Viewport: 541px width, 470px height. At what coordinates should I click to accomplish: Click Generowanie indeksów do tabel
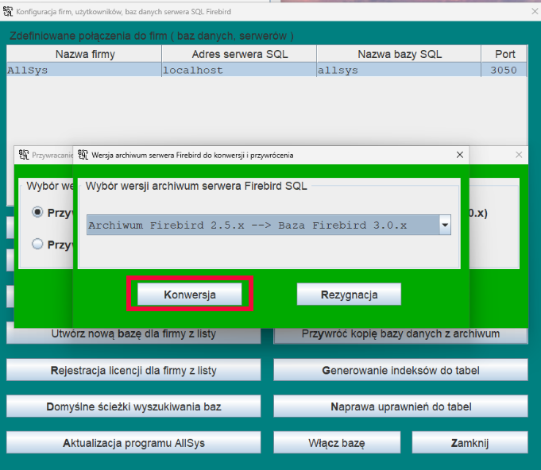[x=400, y=370]
